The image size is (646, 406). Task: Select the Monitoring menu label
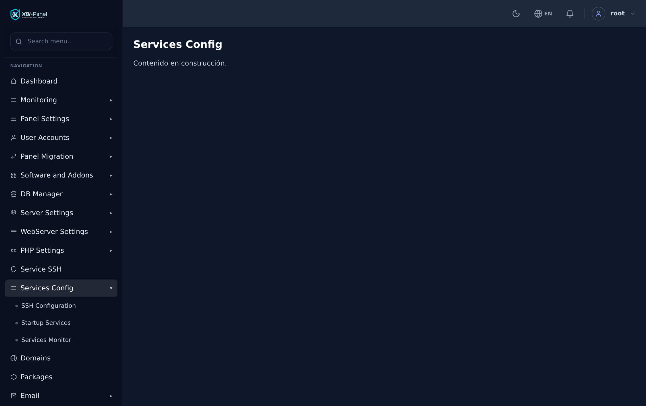pos(39,100)
